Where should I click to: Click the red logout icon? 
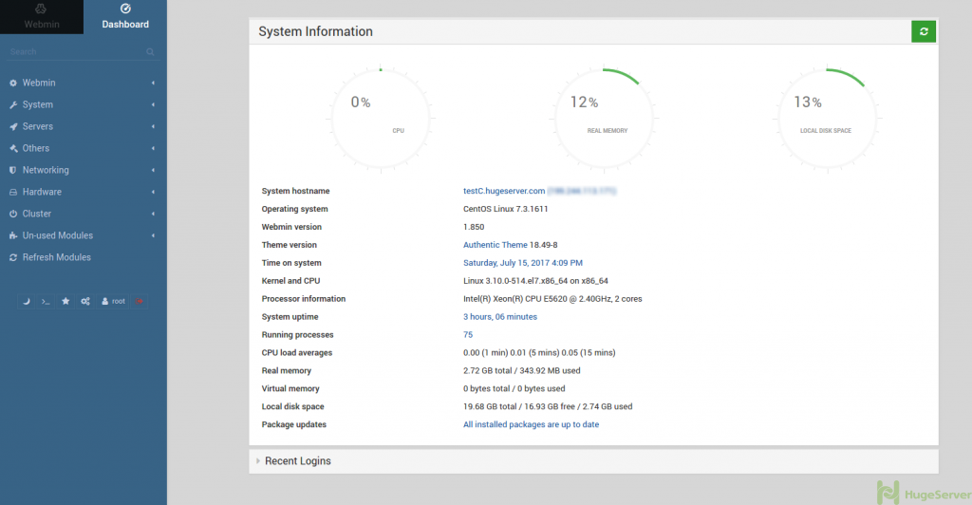tap(140, 301)
